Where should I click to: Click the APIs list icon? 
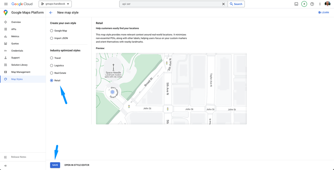(6, 29)
